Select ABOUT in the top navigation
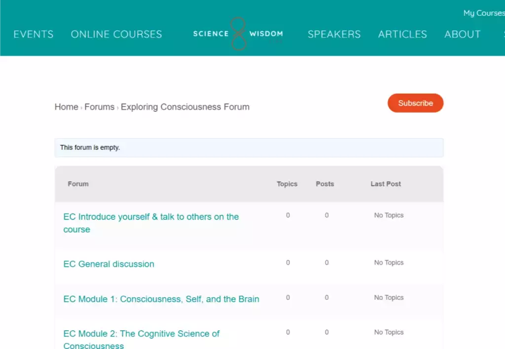 coord(462,34)
